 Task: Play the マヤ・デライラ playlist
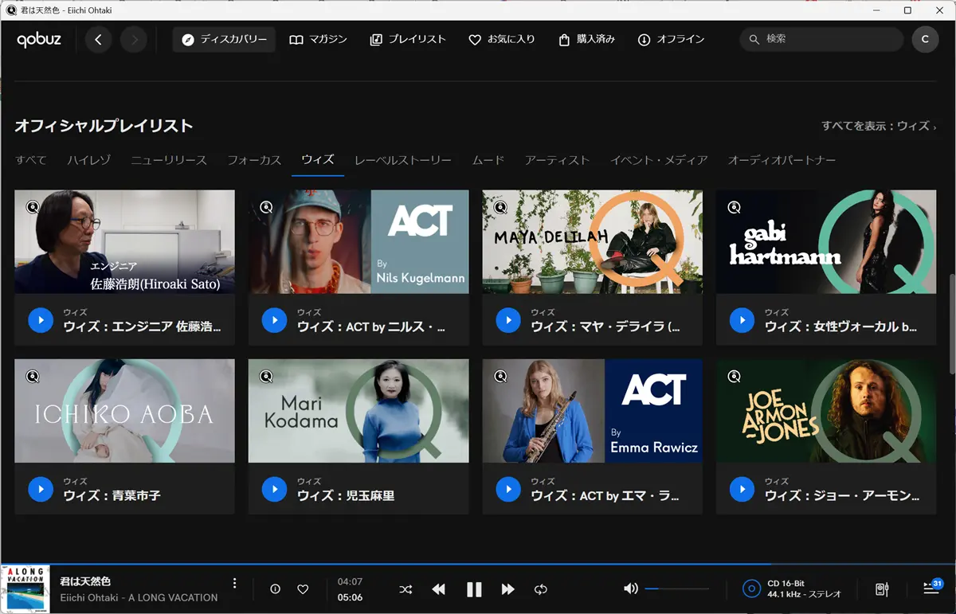(508, 320)
